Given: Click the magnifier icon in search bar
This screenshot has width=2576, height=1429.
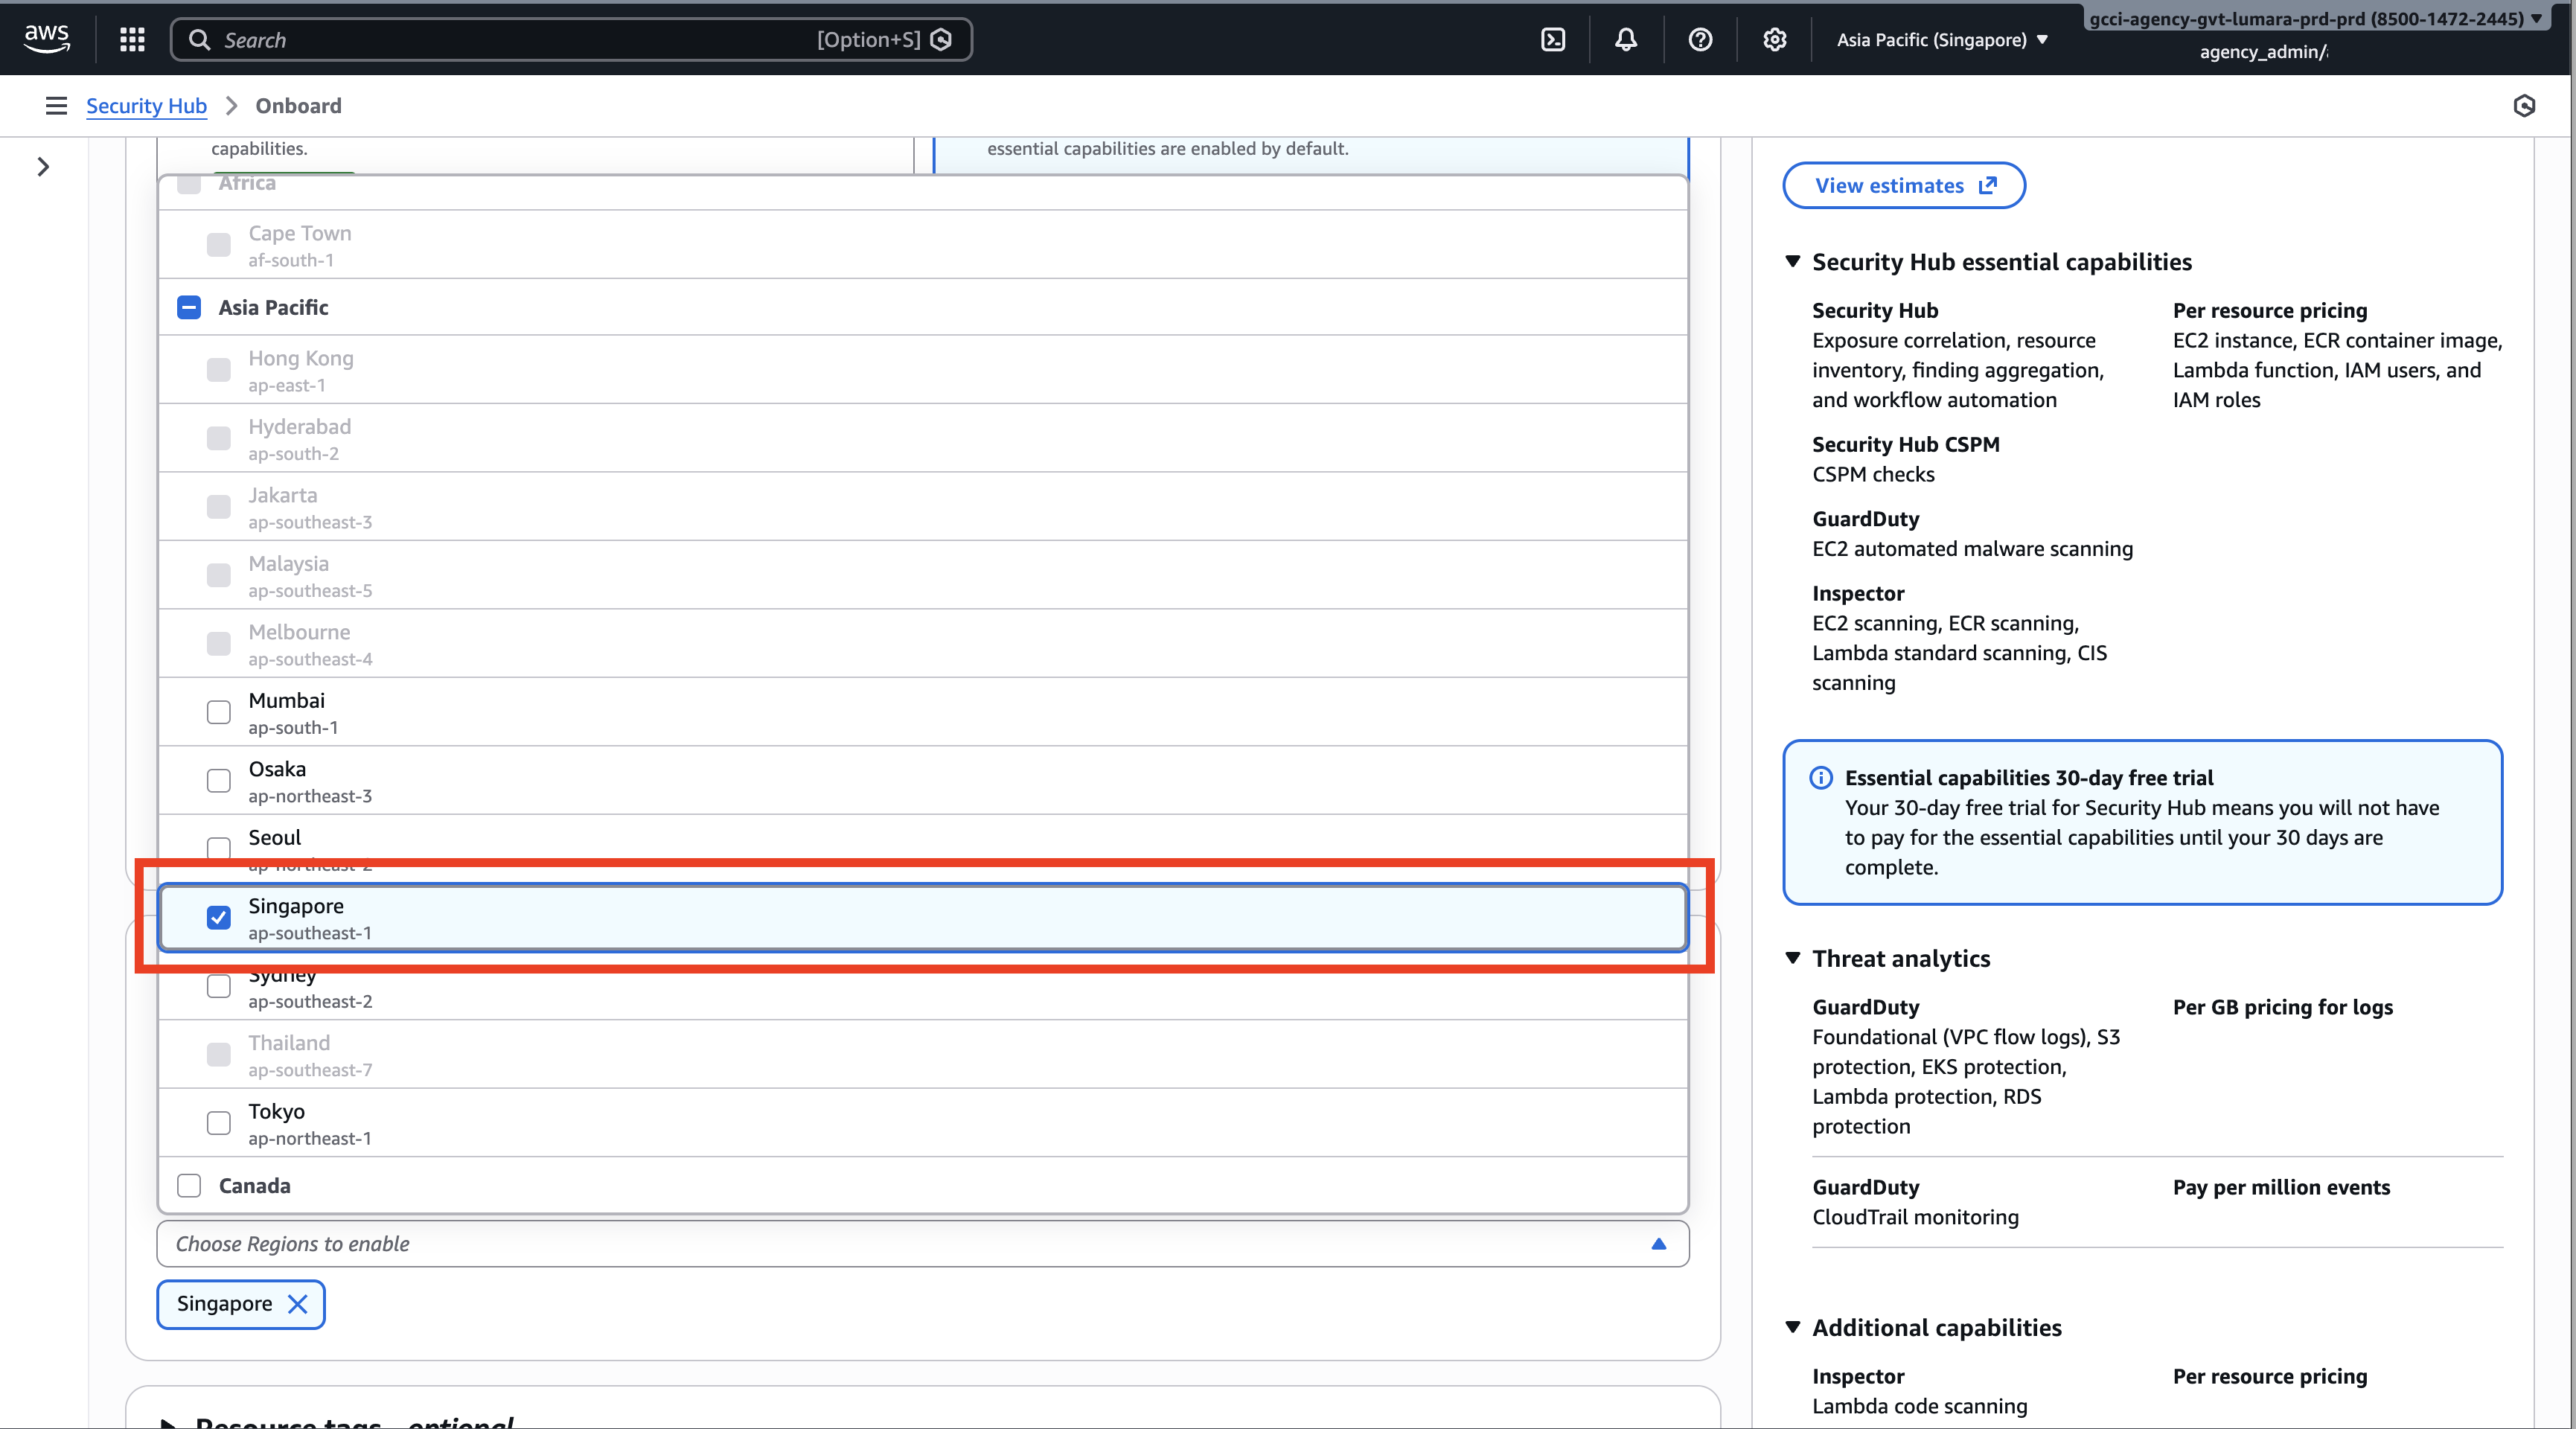Looking at the screenshot, I should (x=199, y=39).
